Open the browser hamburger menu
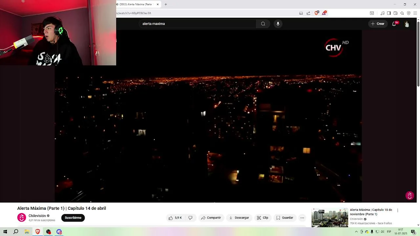Image resolution: width=420 pixels, height=236 pixels. coord(415,13)
